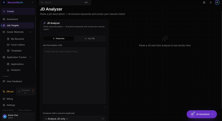
Task: Click the Settings gear icon
Action: coord(4,105)
